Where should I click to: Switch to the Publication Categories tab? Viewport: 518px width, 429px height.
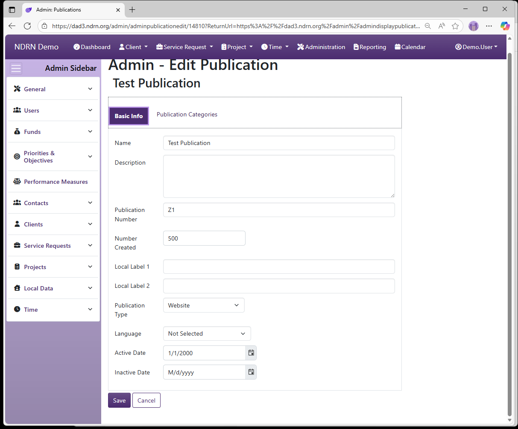pos(187,114)
